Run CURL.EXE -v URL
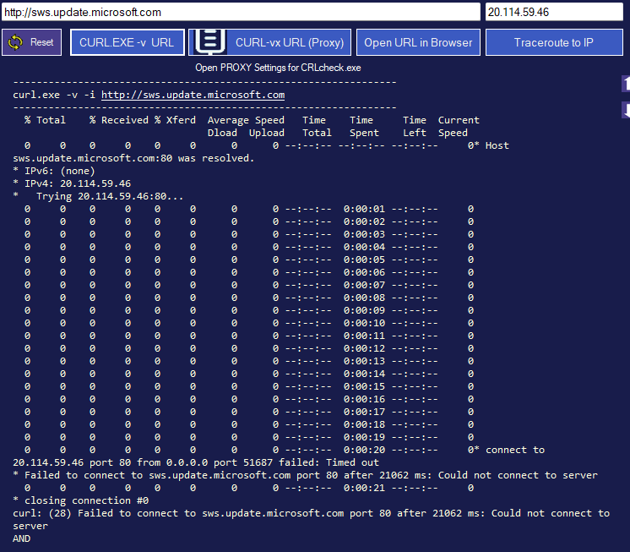Screen dimensions: 630x552 pyautogui.click(x=128, y=42)
